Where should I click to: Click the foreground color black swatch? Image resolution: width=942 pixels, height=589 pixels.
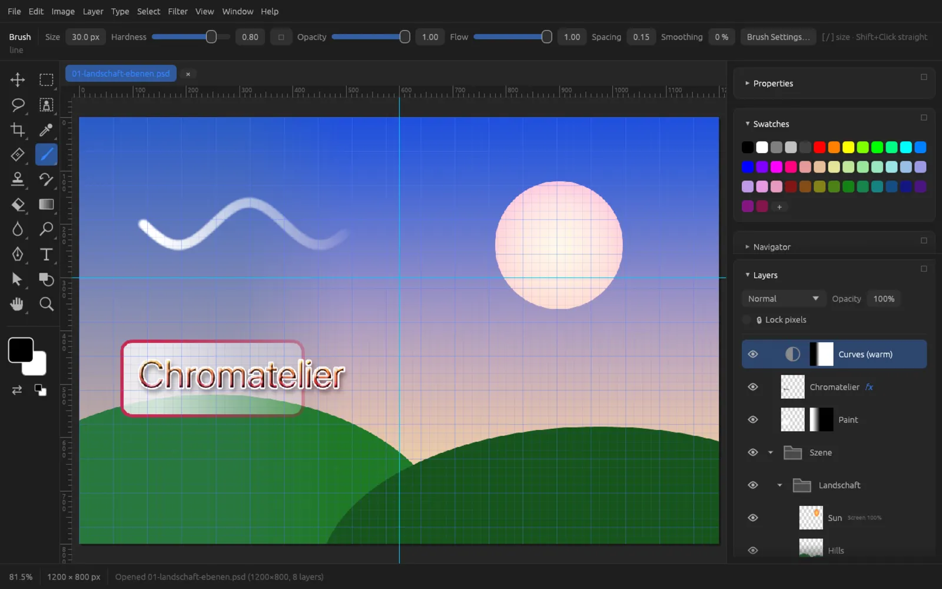(x=21, y=350)
